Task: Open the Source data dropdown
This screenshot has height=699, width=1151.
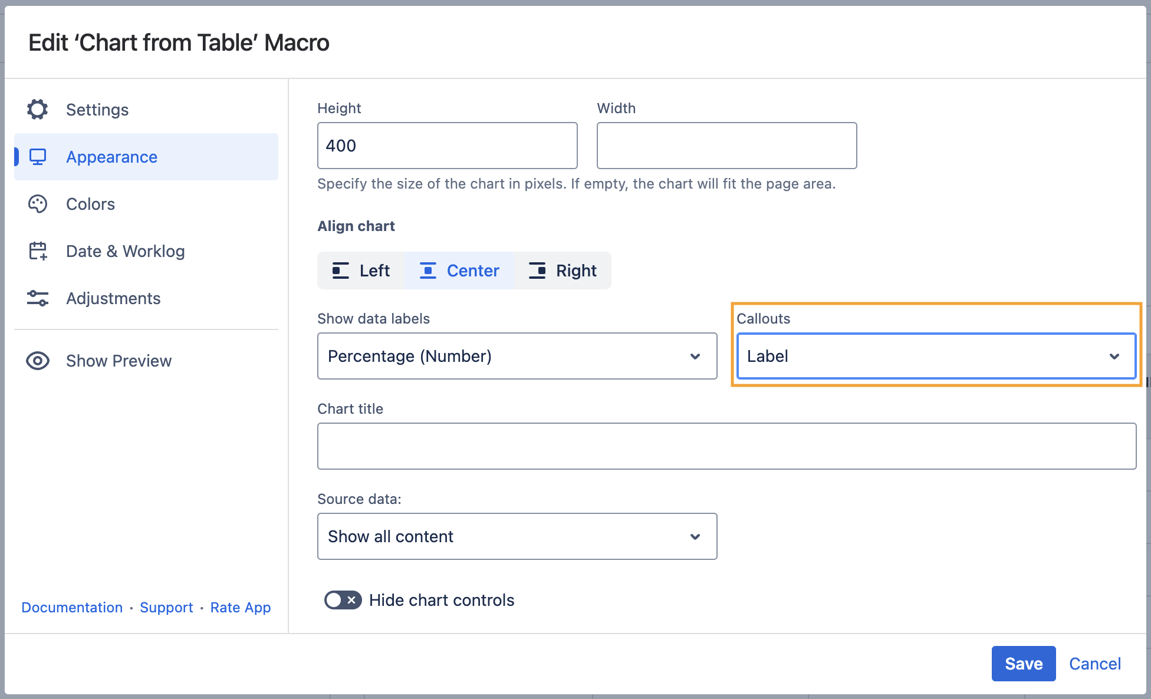Action: [517, 536]
